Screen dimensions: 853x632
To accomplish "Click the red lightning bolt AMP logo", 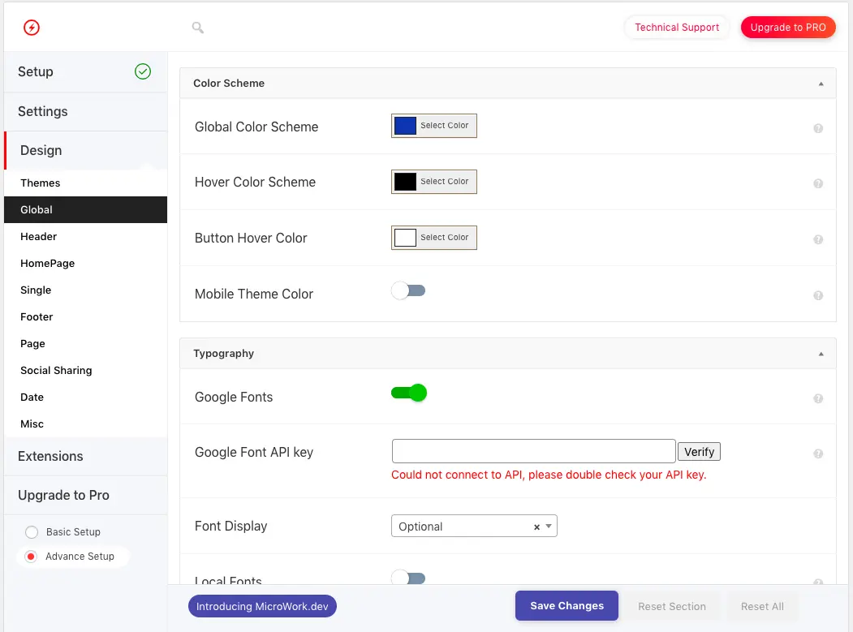I will tap(32, 28).
